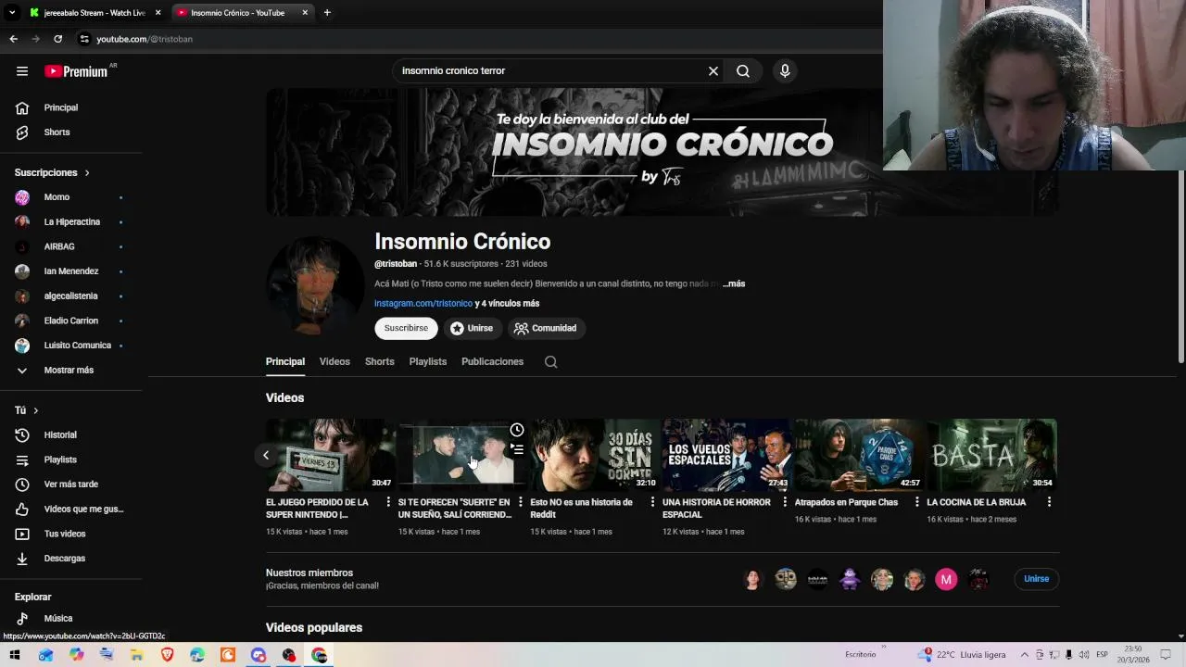Go back with browser back arrow
This screenshot has width=1186, height=667.
tap(13, 39)
